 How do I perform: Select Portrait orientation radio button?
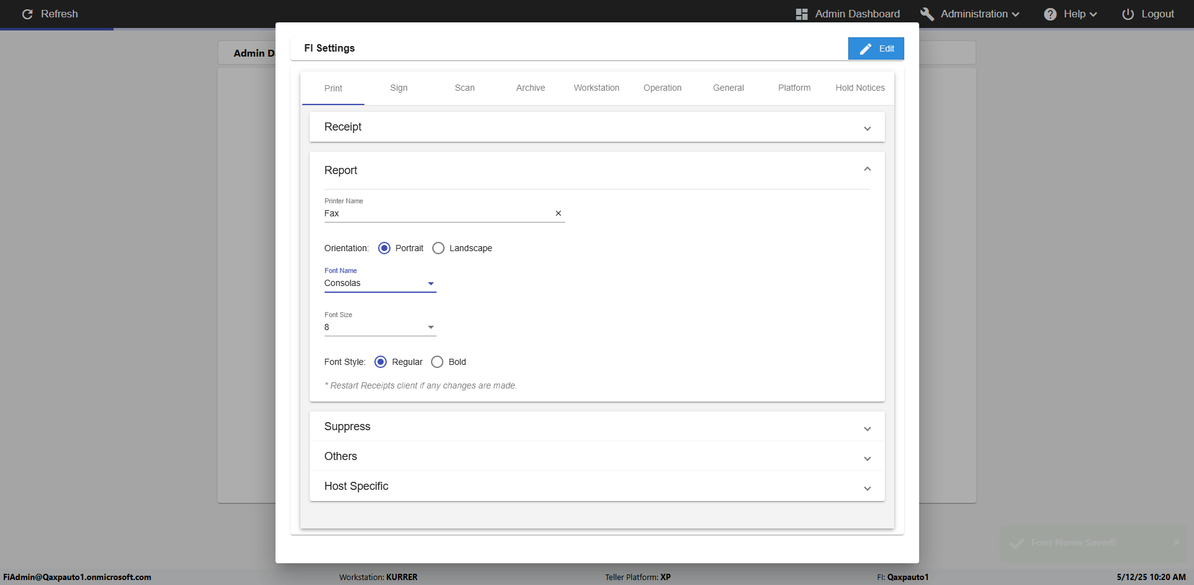pos(384,248)
